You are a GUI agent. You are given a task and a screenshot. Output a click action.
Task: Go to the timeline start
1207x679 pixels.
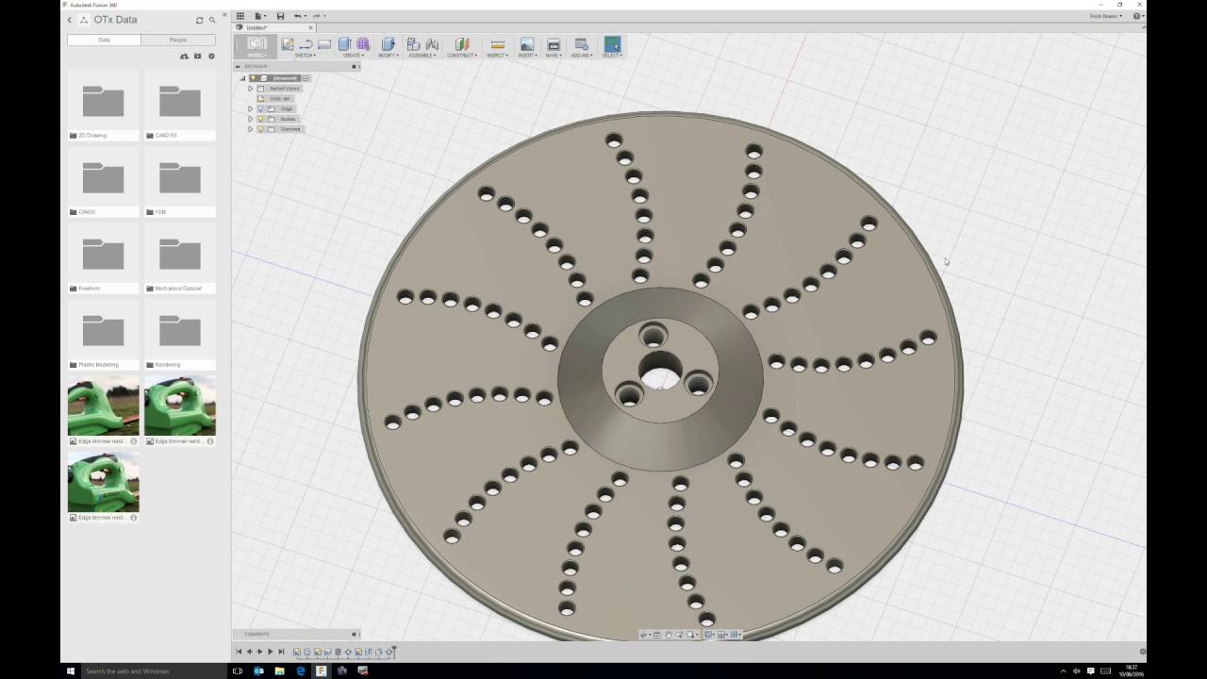click(239, 652)
